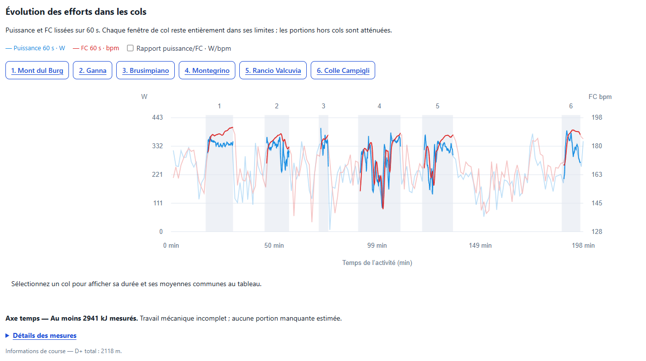
Task: Choose the 4. Montegrino climb
Action: [207, 70]
